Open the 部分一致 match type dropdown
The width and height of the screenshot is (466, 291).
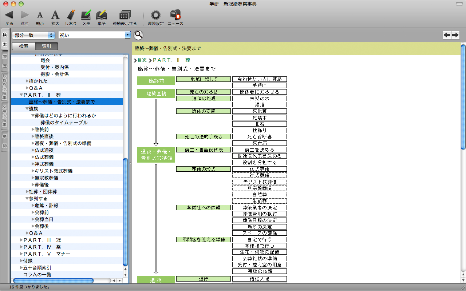(x=33, y=35)
